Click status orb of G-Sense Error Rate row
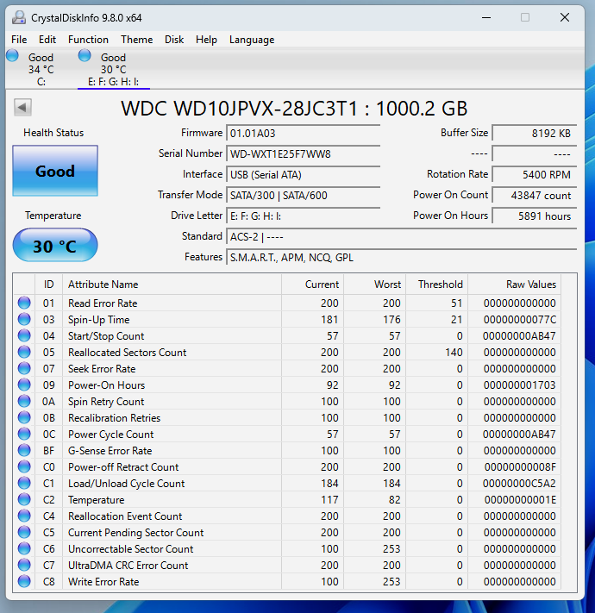Image resolution: width=595 pixels, height=613 pixels. [24, 451]
